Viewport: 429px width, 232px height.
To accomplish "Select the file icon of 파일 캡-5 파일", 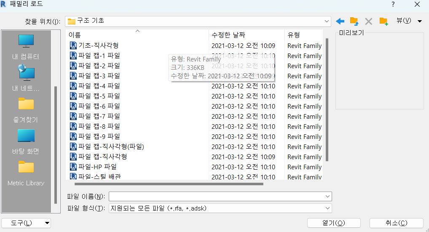I will [x=73, y=96].
